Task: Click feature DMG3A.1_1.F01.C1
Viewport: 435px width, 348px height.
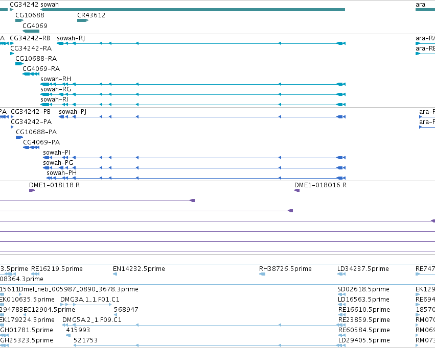Action: [86, 305]
